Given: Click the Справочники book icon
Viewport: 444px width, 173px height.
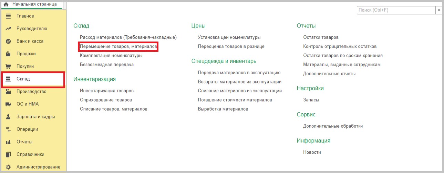Looking at the screenshot, I should click(x=9, y=154).
